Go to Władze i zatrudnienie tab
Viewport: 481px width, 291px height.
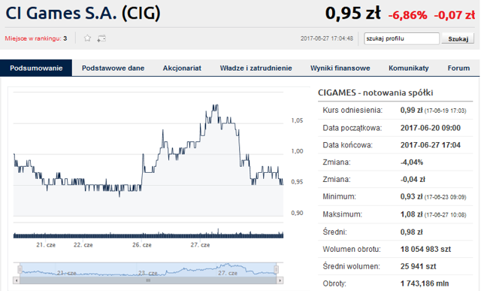pos(256,68)
